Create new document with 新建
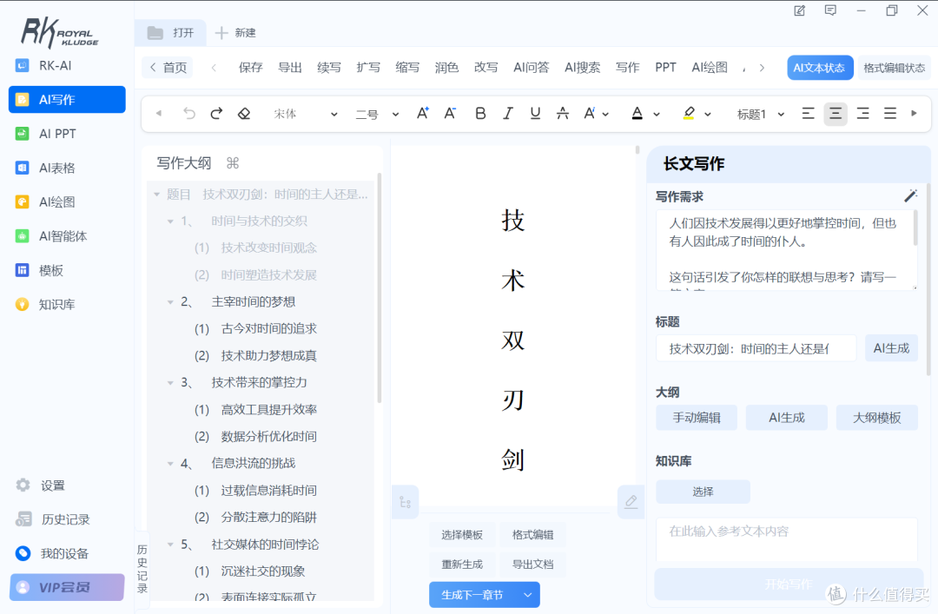Viewport: 938px width, 614px height. [x=235, y=32]
